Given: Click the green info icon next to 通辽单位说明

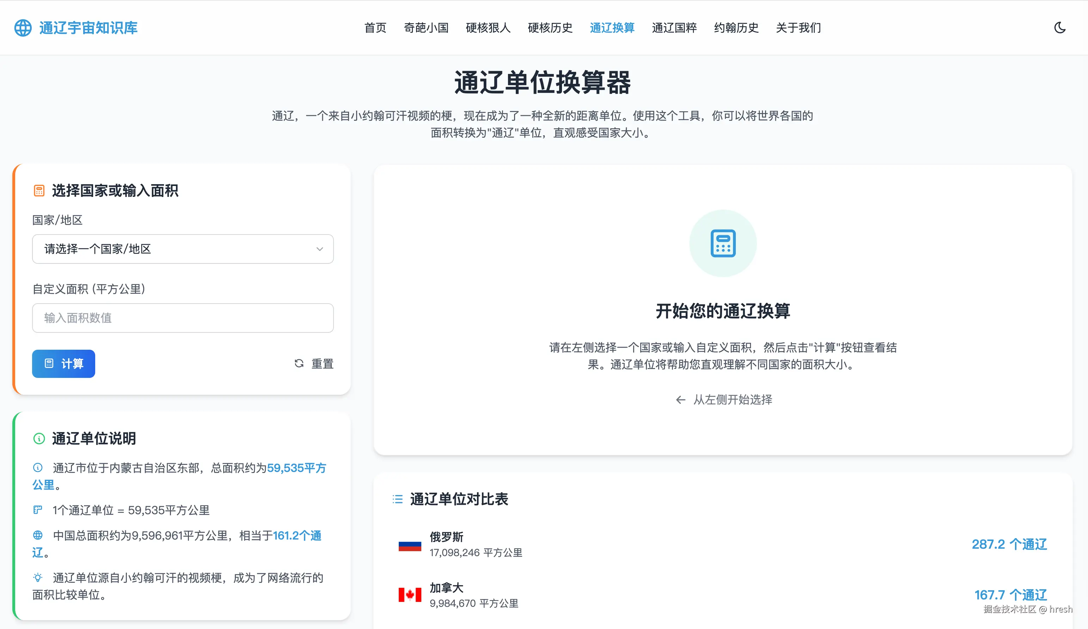Looking at the screenshot, I should (x=39, y=439).
